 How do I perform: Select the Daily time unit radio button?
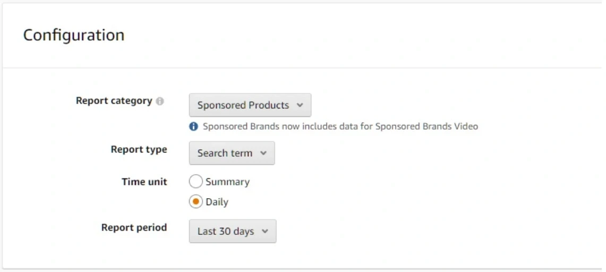[196, 202]
